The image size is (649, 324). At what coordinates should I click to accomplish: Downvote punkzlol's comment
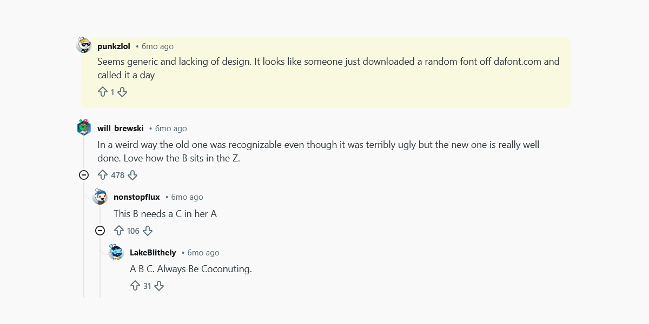pyautogui.click(x=123, y=92)
